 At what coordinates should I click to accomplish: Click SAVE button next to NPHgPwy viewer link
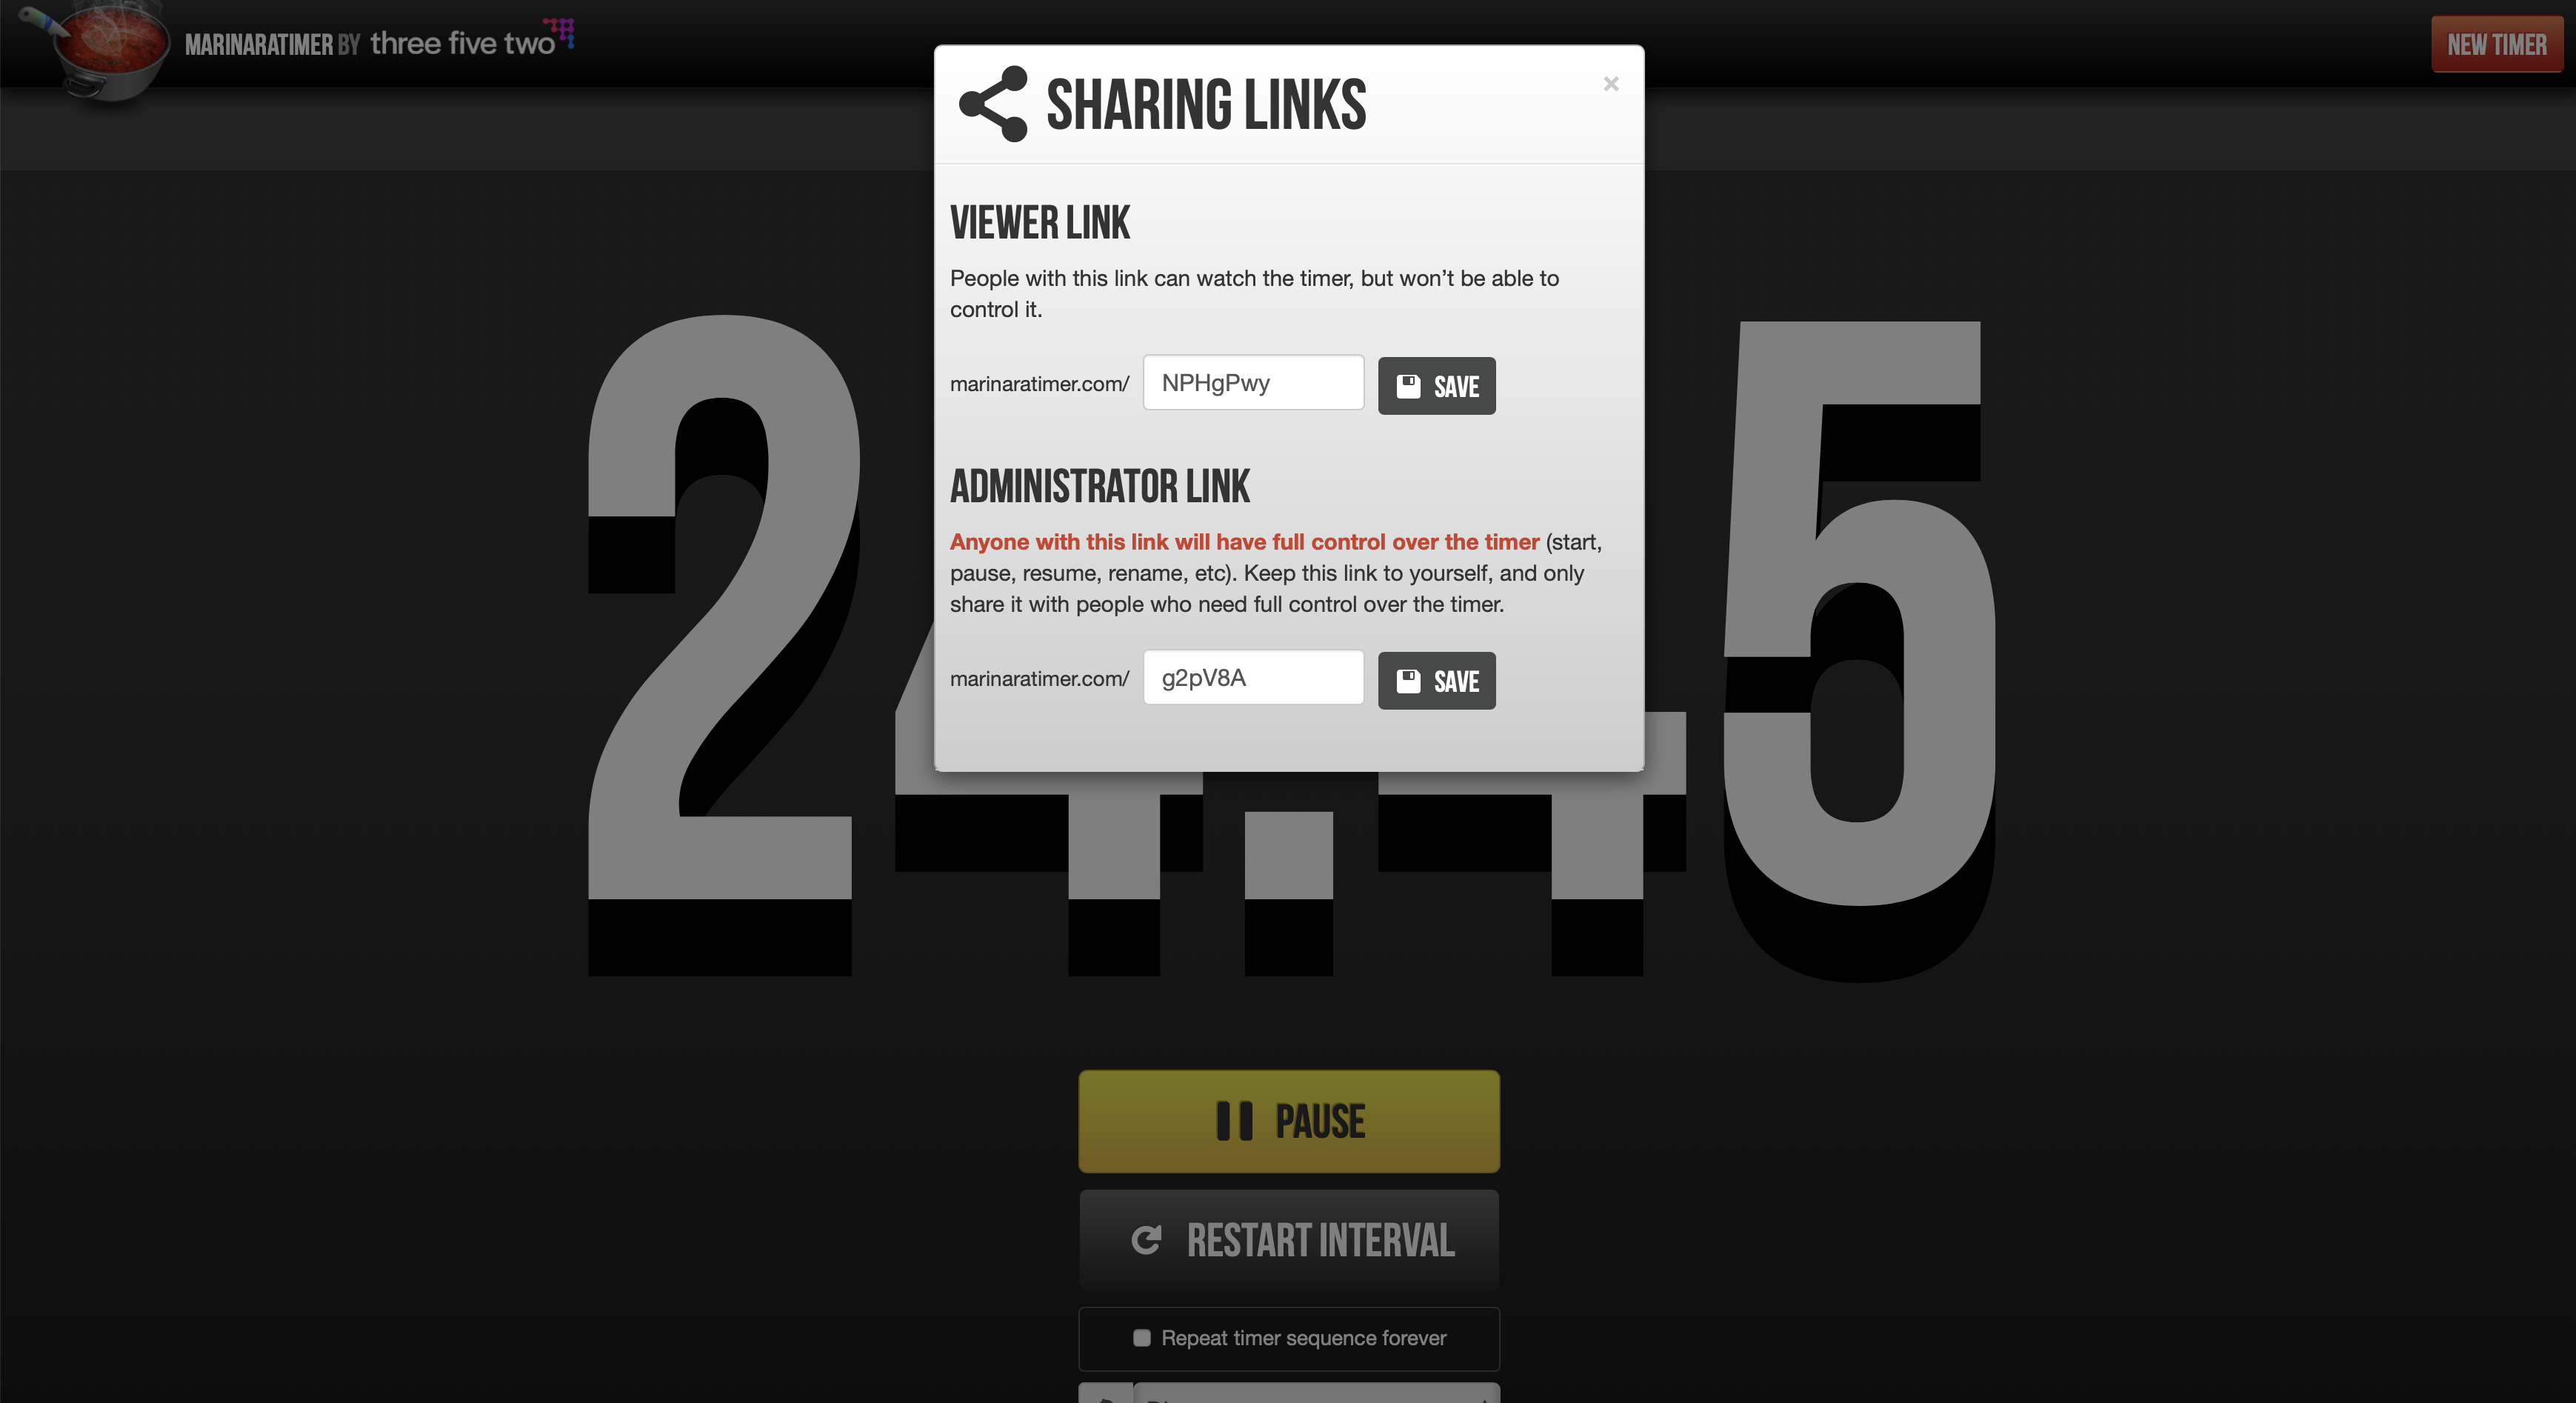pos(1435,384)
